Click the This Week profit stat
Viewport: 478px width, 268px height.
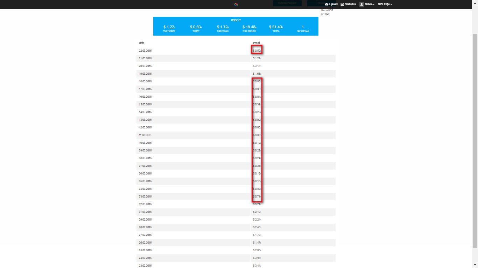(x=223, y=27)
